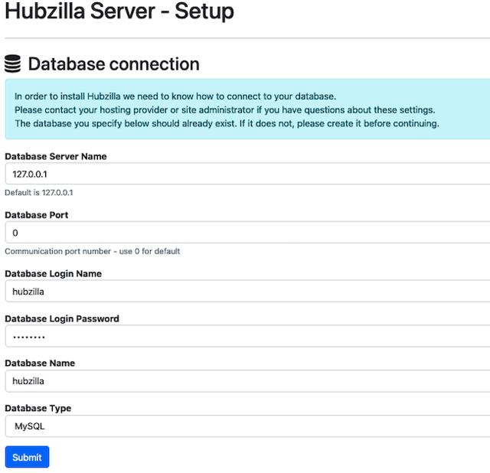Click the Submit button

point(27,457)
